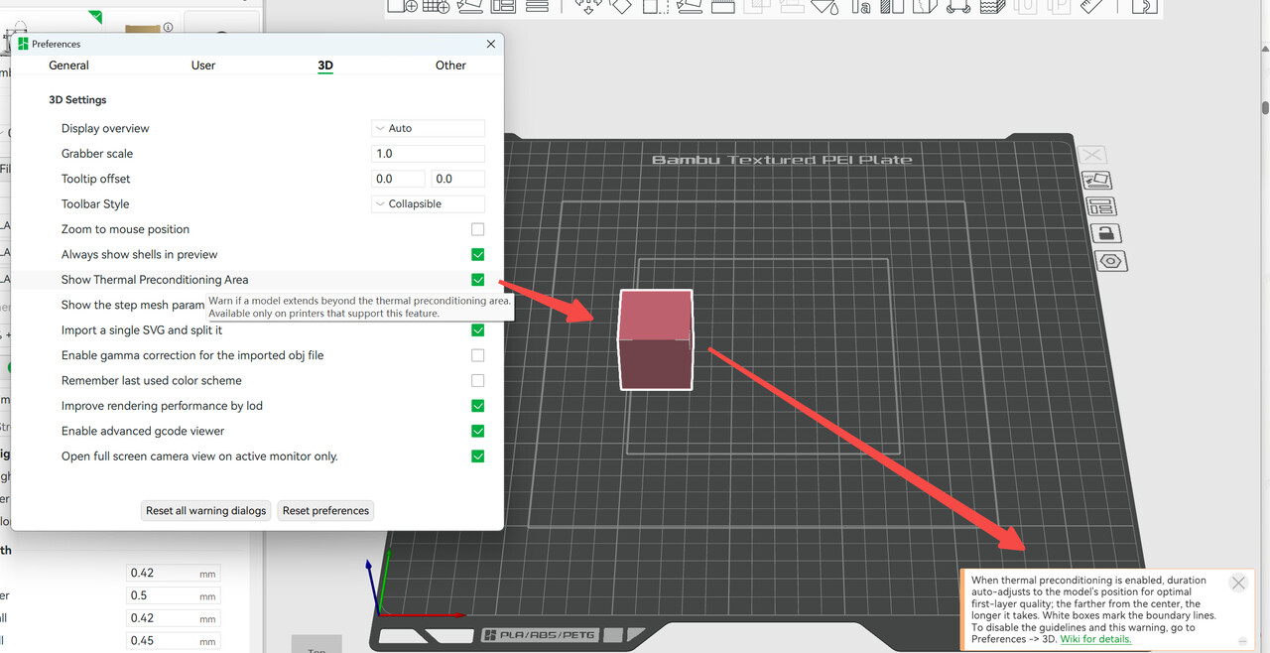Select the Move tool in the top toolbar
This screenshot has width=1270, height=653.
tap(589, 6)
